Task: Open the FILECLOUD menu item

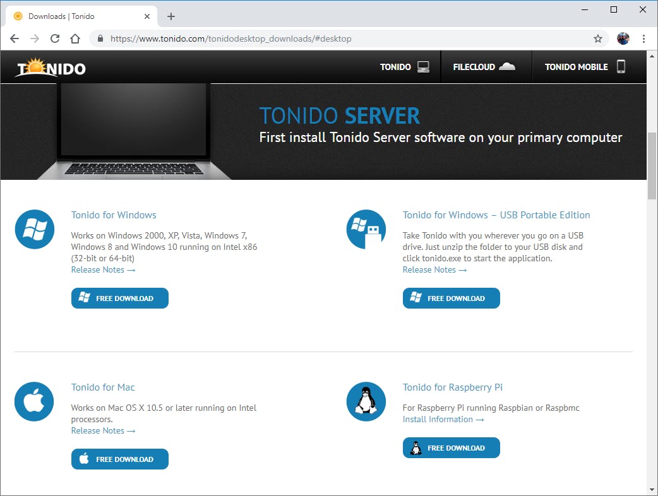Action: [x=484, y=67]
